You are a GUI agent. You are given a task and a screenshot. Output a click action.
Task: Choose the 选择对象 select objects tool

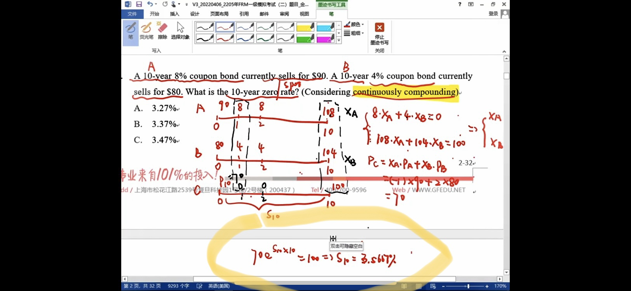[x=180, y=31]
